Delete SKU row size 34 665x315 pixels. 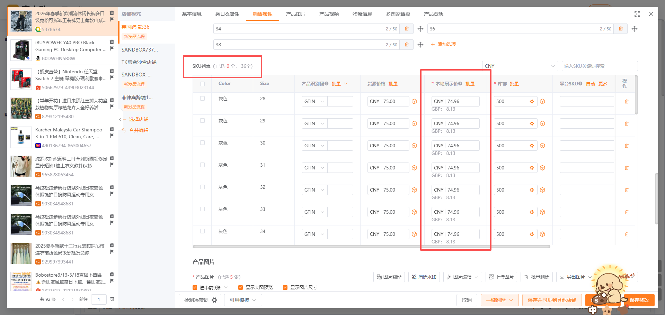click(x=627, y=234)
